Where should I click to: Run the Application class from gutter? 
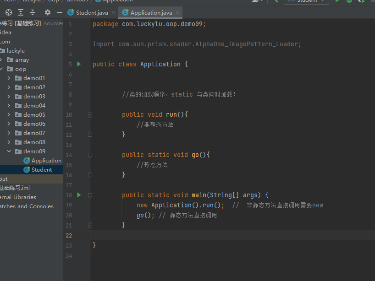pos(79,64)
